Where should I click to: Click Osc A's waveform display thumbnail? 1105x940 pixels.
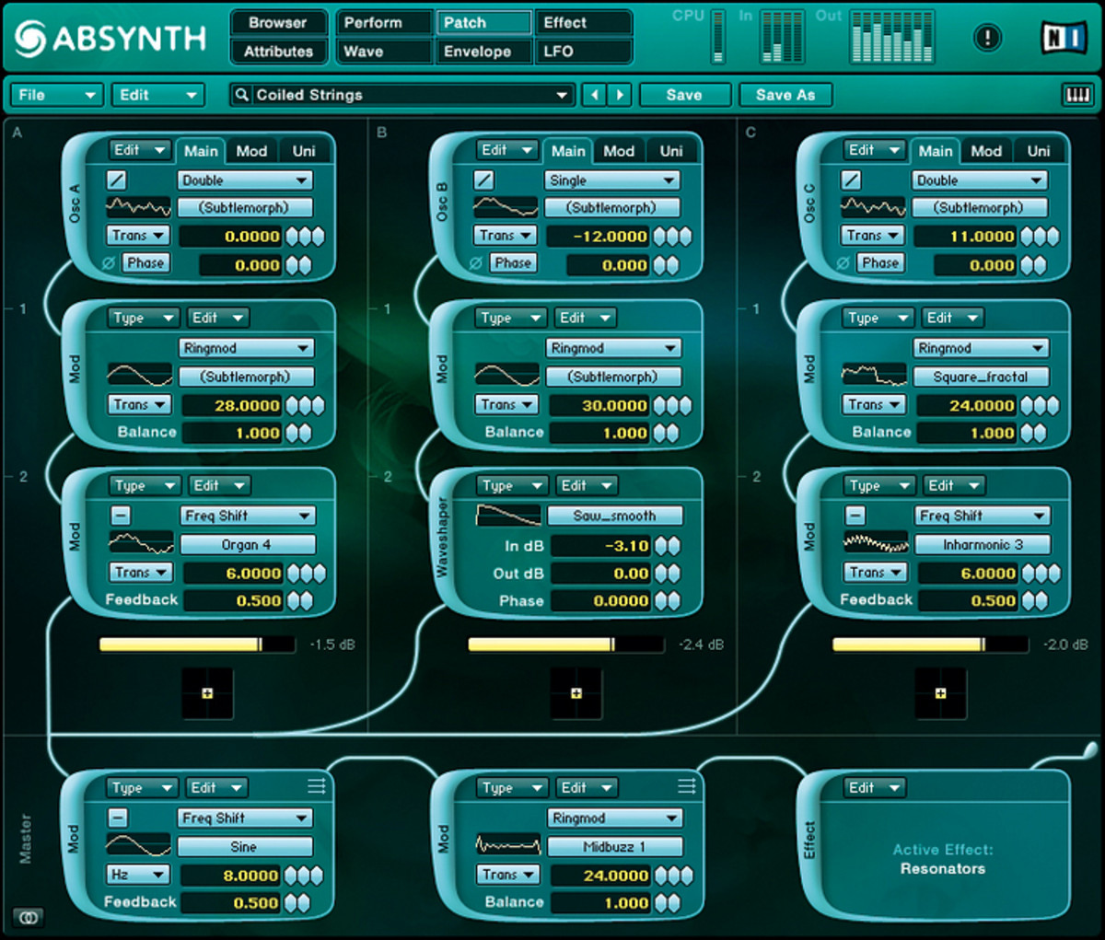pos(137,207)
